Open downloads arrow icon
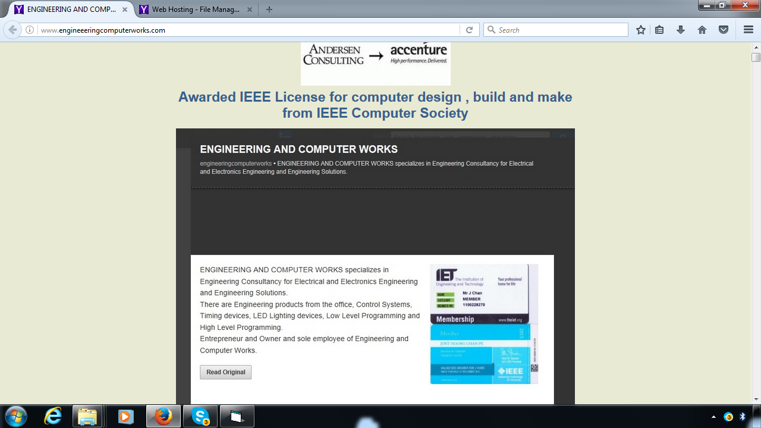 tap(681, 30)
